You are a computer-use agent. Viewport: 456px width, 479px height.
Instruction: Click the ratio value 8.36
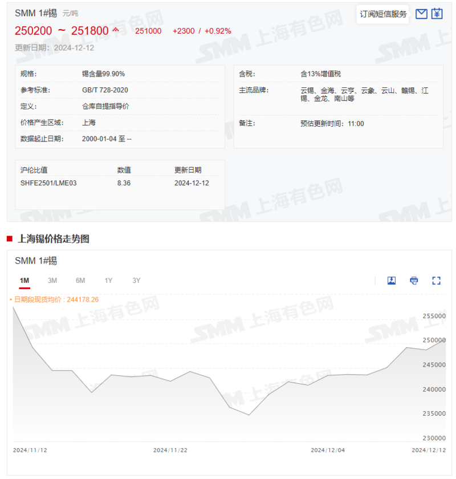124,183
